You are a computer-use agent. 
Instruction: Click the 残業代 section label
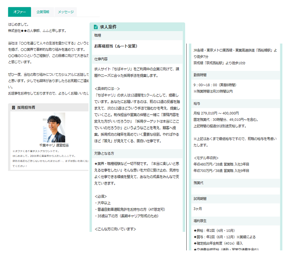tap(198, 183)
